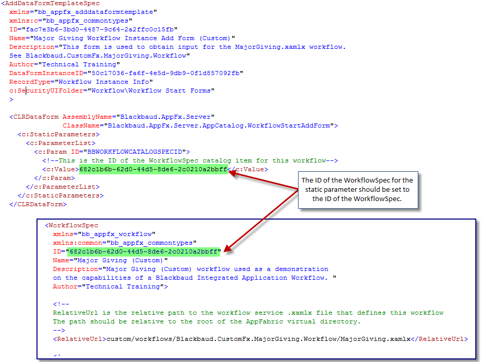Click the AddDataFormTemplateSpec opening tag
Screen dimensions: 482x362
point(50,4)
